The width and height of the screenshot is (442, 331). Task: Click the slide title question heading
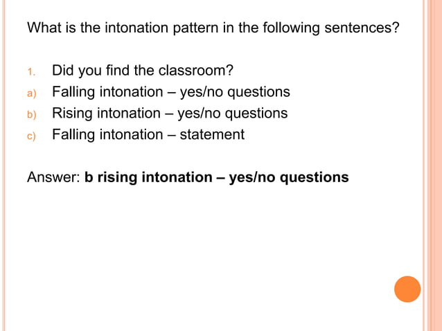point(213,28)
